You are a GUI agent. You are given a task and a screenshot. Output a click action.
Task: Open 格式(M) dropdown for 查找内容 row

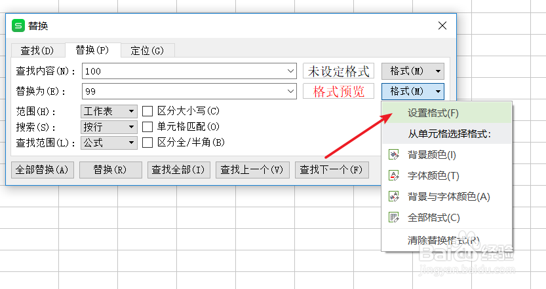point(413,71)
